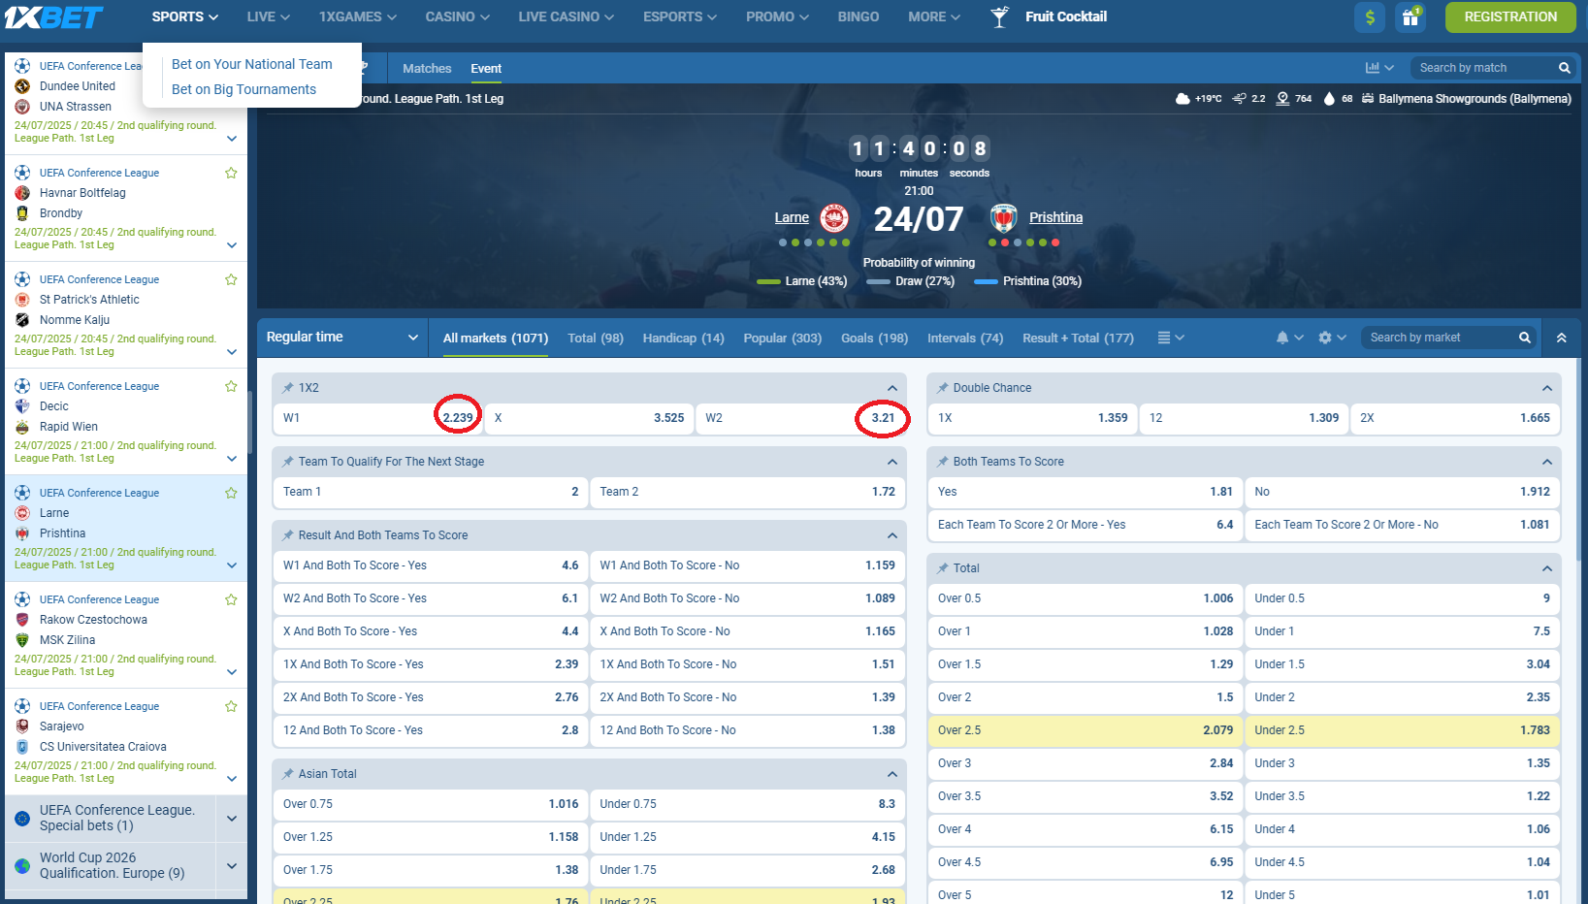Expand the Dundee United match details chevron
Screen dimensions: 1588x904
point(232,139)
